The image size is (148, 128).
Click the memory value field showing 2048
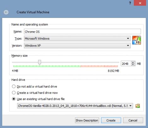pyautogui.click(x=126, y=64)
